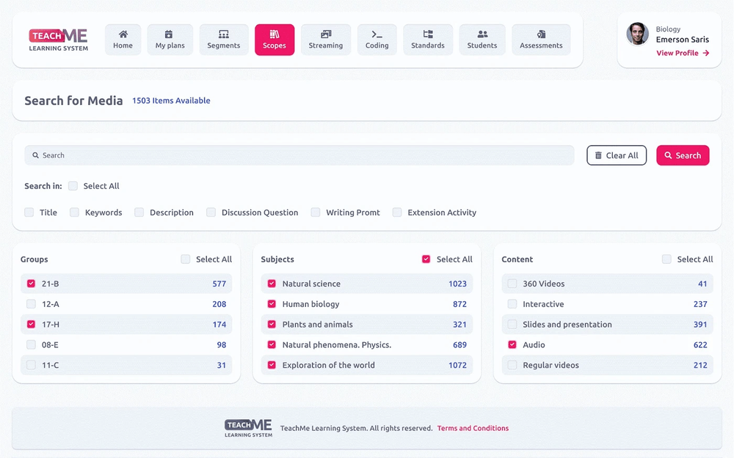Open the Assessments icon
The width and height of the screenshot is (734, 458).
click(541, 34)
